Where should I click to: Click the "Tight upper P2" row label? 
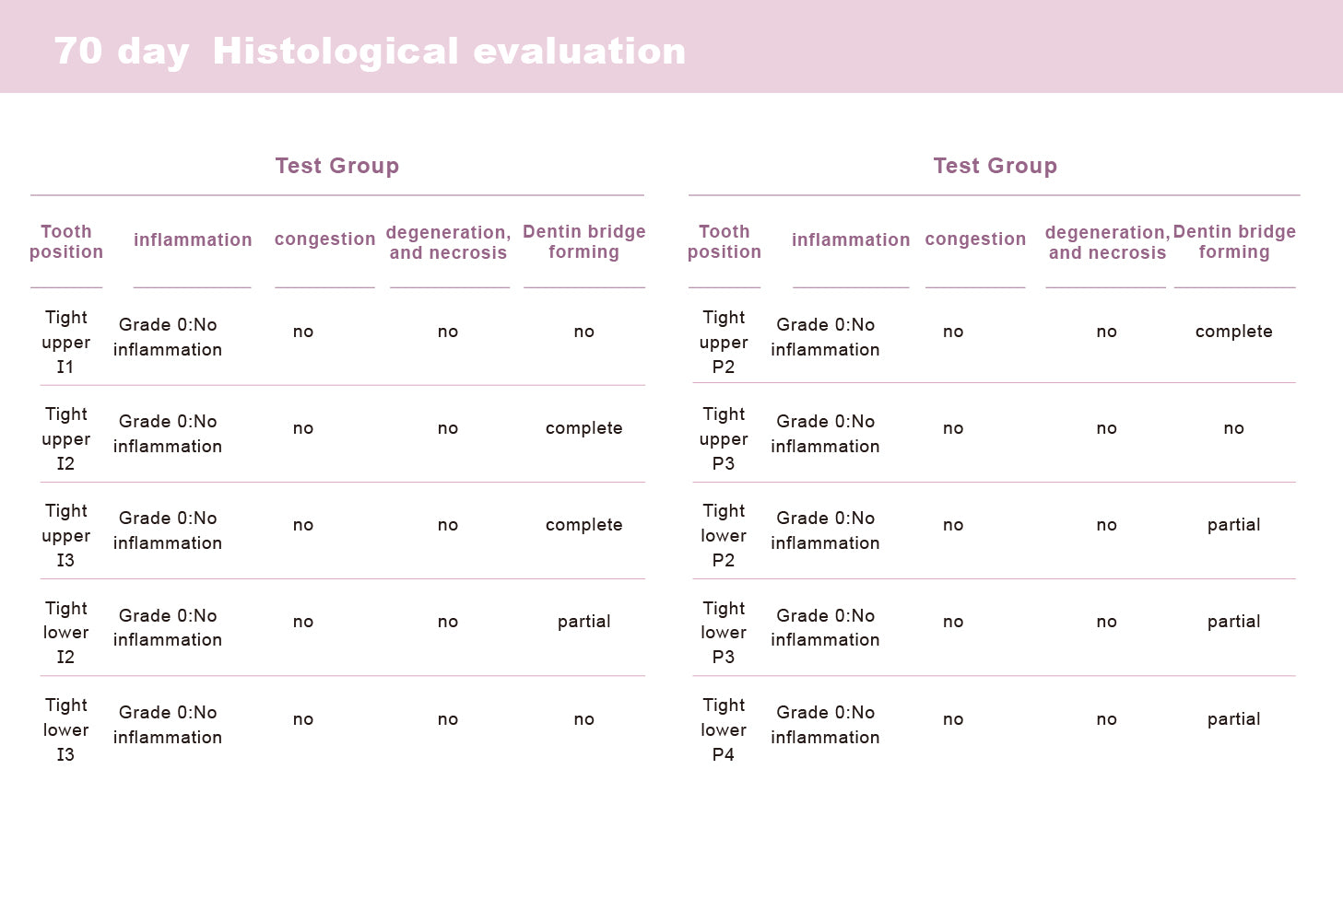[724, 342]
